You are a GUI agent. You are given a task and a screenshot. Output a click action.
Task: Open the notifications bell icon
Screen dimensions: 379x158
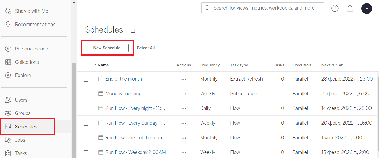(x=350, y=9)
